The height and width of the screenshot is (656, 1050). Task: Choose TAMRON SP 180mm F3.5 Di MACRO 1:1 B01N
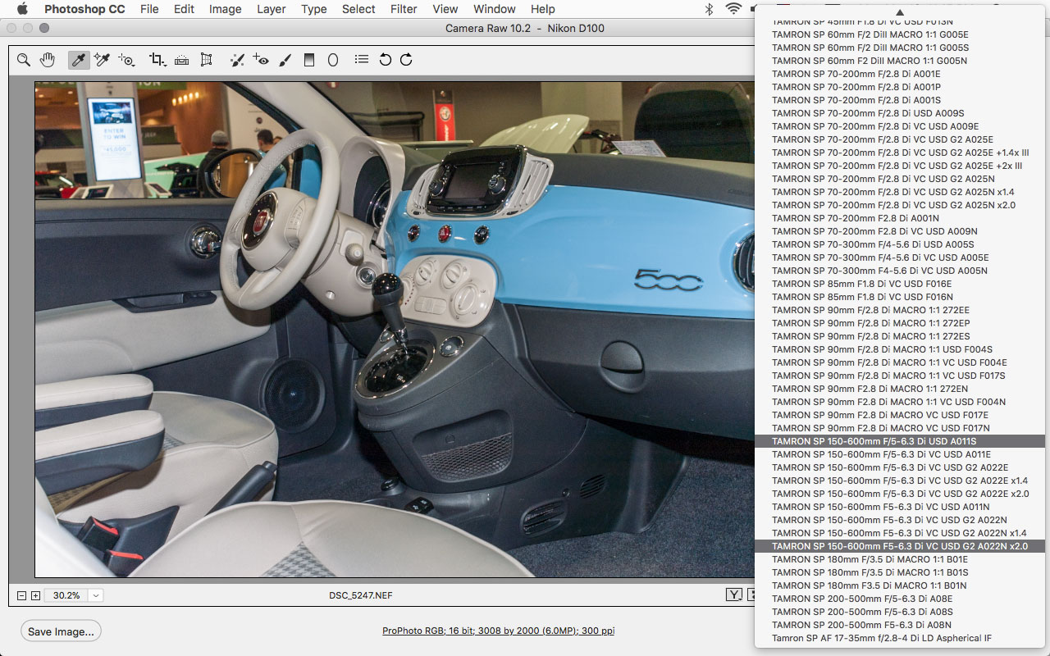tap(900, 585)
